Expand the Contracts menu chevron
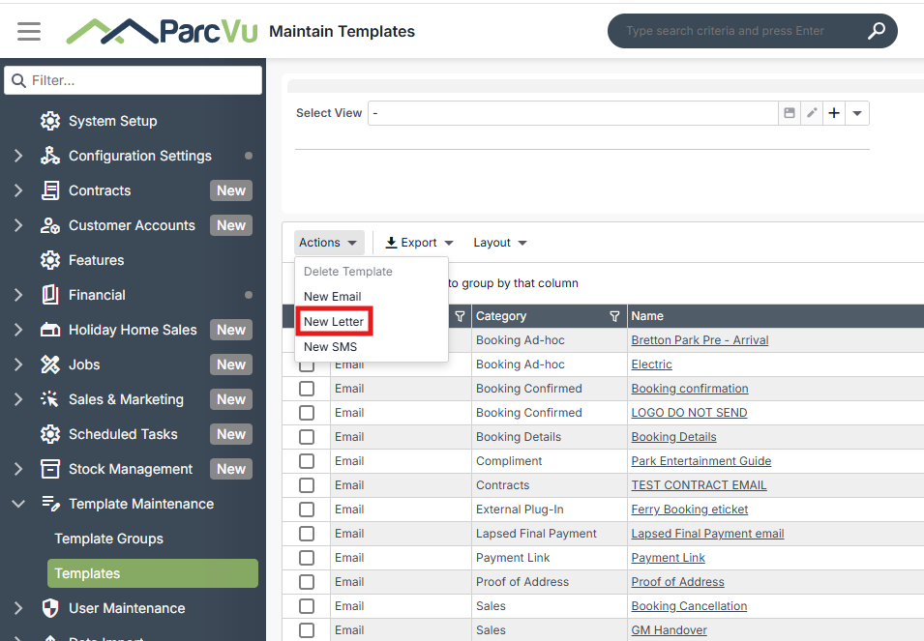Image resolution: width=924 pixels, height=641 pixels. (18, 190)
